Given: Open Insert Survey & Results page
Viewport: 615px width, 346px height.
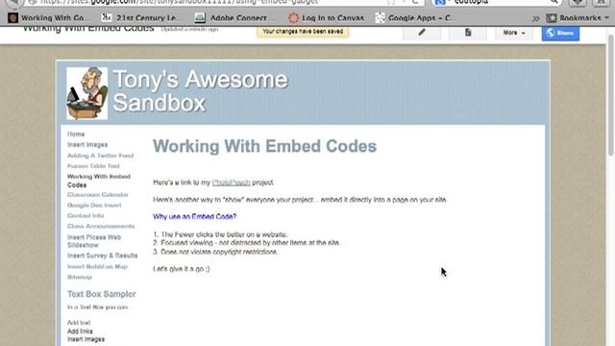Looking at the screenshot, I should [103, 256].
